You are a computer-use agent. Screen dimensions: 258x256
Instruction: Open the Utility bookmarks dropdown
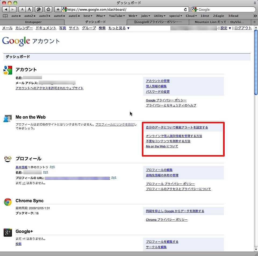pyautogui.click(x=160, y=16)
